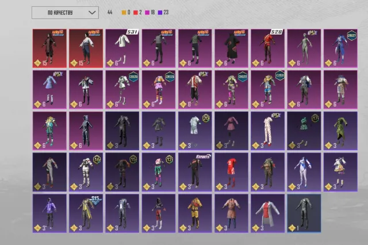Click the pink quality swatch showing 18
The width and height of the screenshot is (368, 245).
147,13
